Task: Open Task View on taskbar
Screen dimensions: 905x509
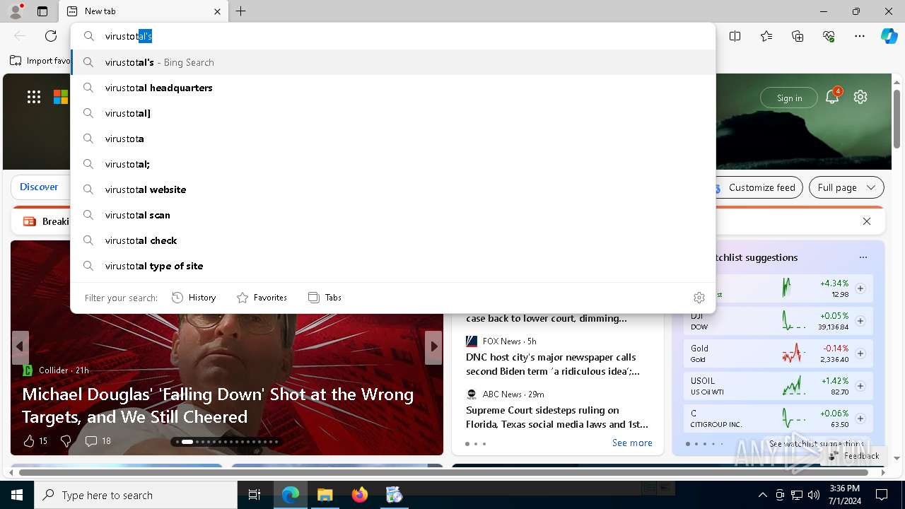Action: 255,495
